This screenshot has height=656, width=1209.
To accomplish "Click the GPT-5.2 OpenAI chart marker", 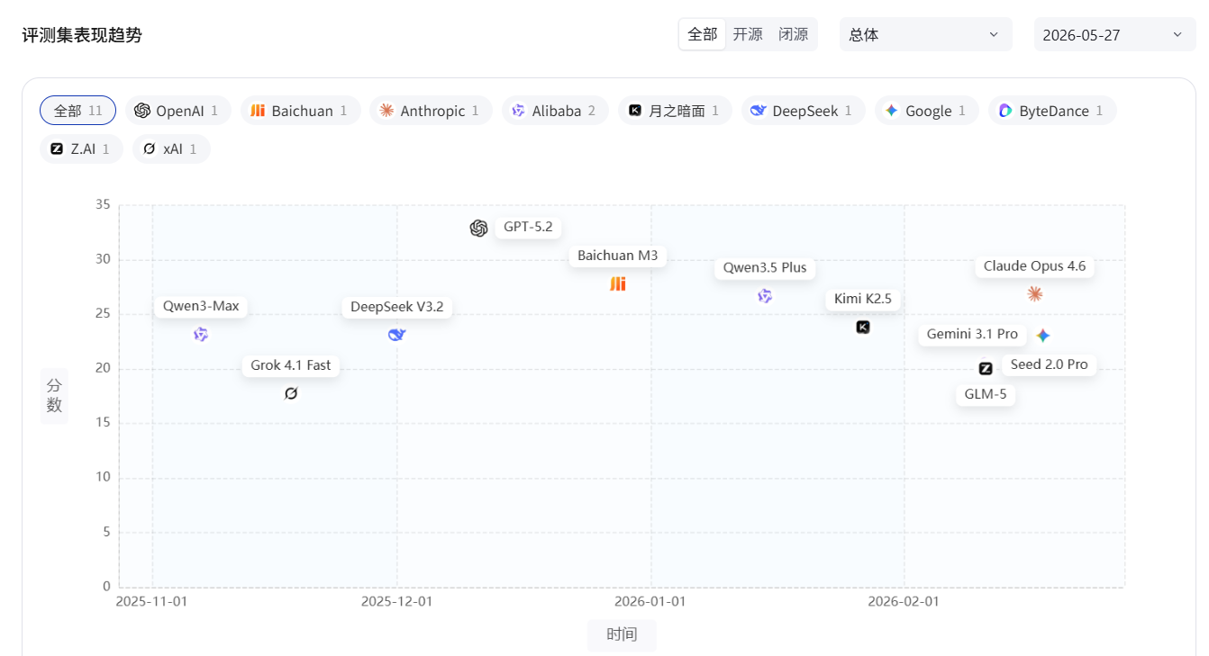I will tap(478, 229).
